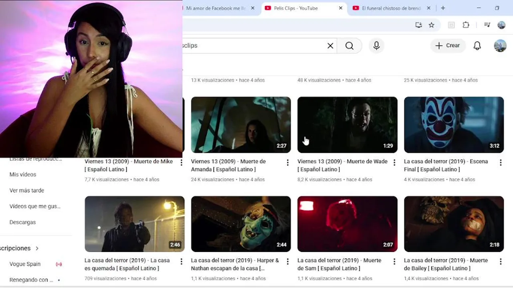
Task: Open Vogue Spain subscription channel
Action: [x=25, y=264]
